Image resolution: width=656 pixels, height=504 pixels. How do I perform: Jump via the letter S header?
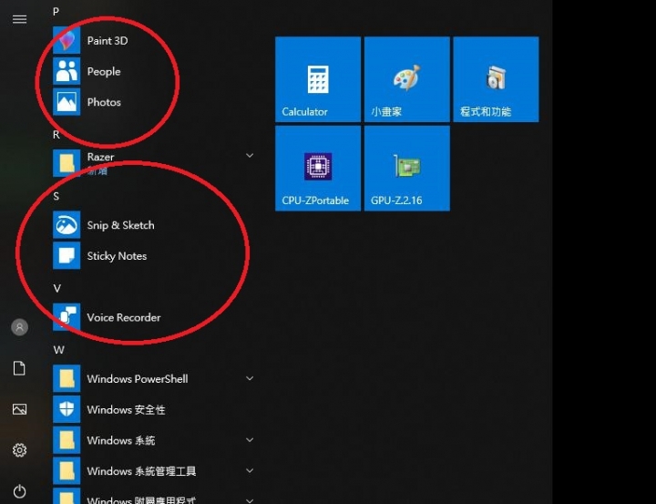(56, 196)
